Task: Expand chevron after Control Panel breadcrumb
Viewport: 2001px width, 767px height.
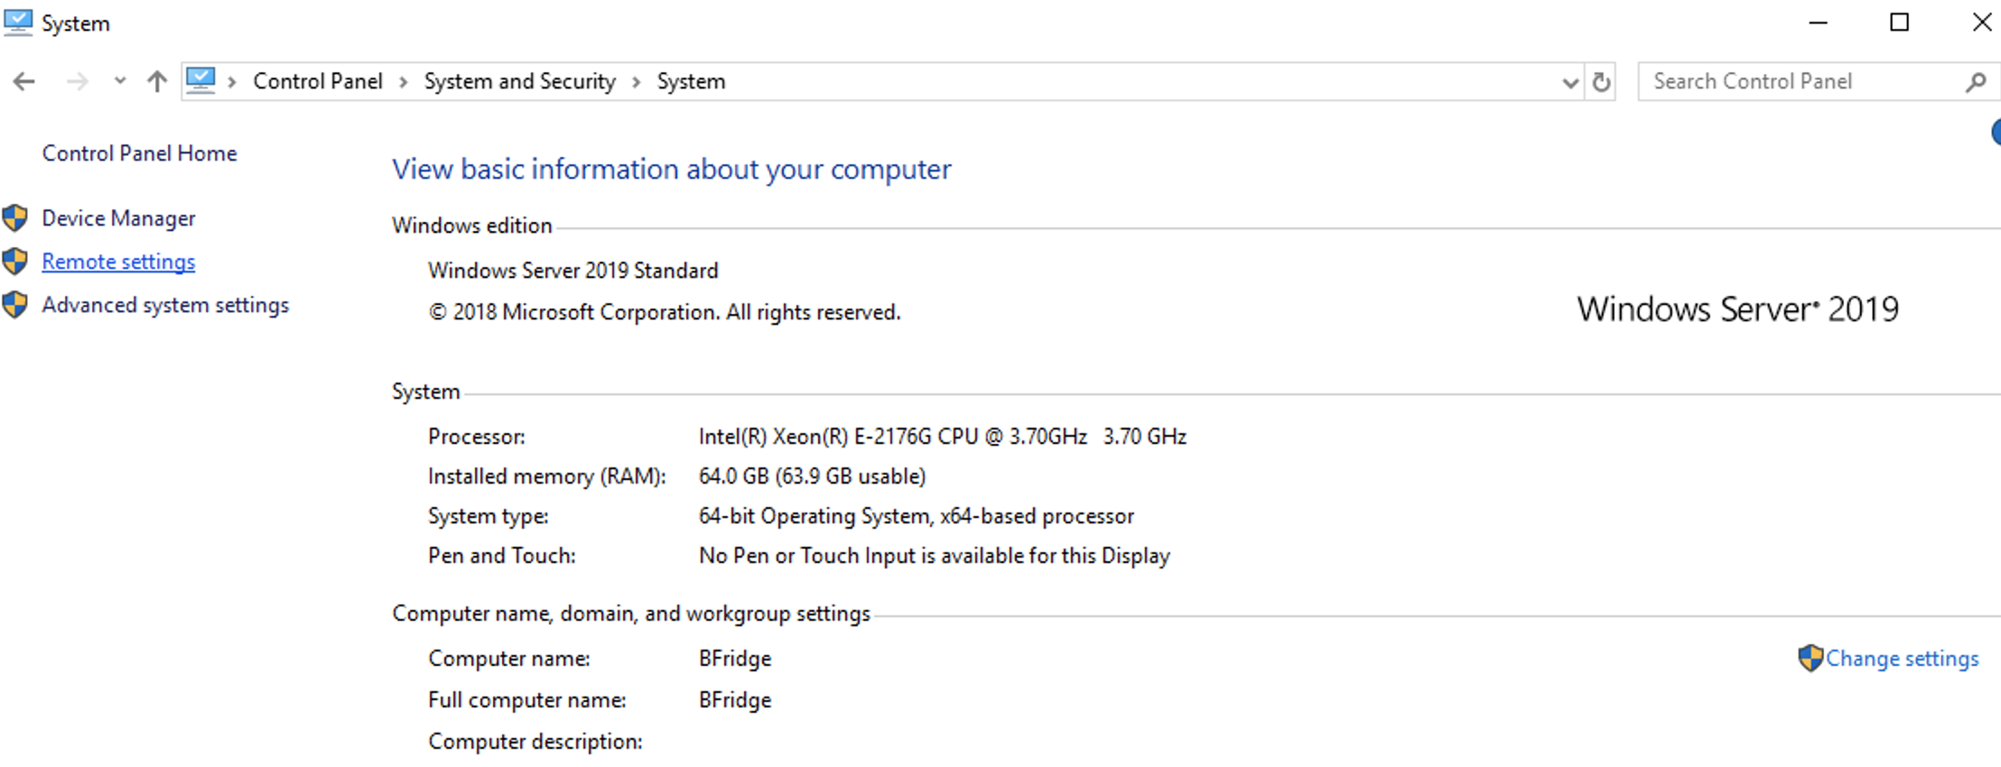Action: [x=404, y=82]
